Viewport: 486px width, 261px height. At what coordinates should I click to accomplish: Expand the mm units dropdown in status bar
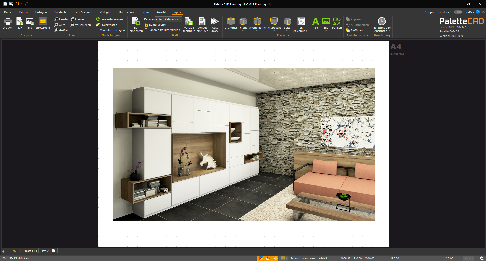pos(469,258)
